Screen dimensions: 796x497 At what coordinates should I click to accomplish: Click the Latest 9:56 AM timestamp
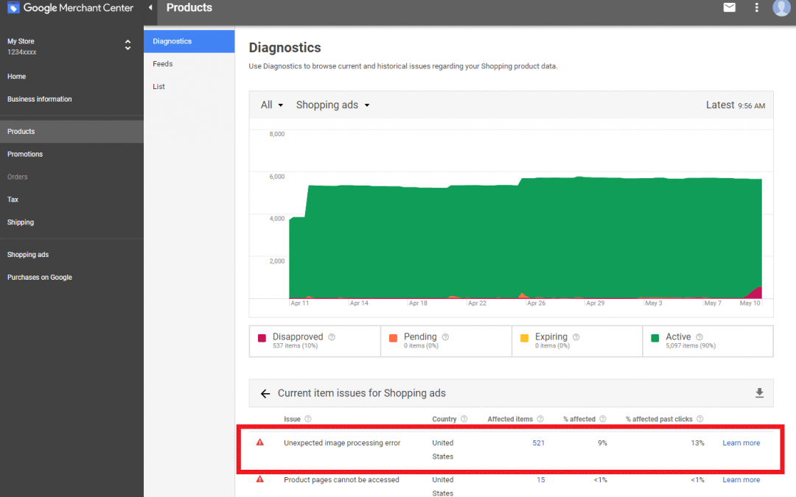[x=735, y=105]
